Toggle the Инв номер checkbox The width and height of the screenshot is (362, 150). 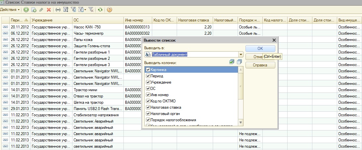tap(148, 95)
